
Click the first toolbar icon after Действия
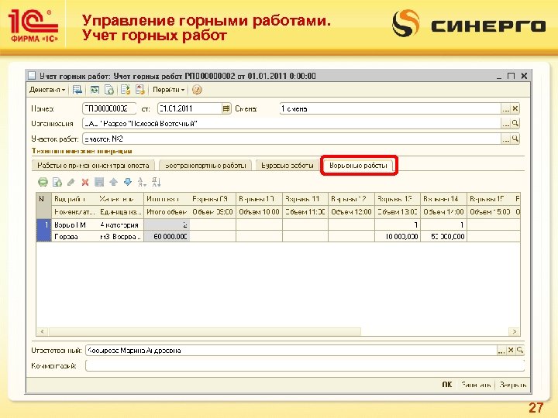click(x=77, y=90)
